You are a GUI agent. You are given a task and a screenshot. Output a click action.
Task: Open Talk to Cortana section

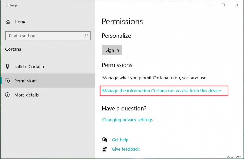[x=48, y=67]
